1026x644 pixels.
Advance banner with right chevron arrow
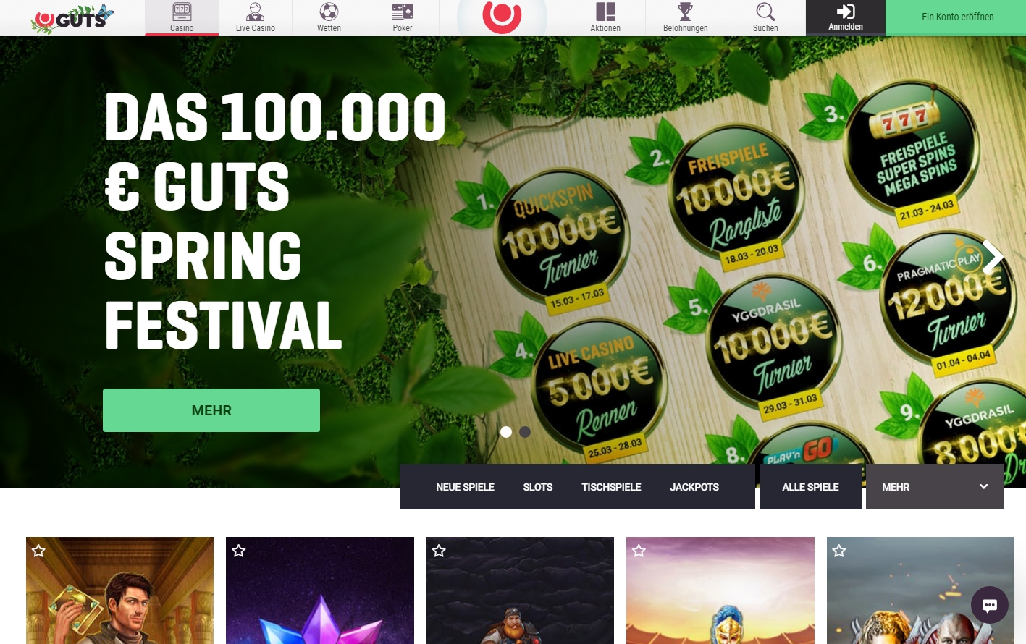point(993,255)
